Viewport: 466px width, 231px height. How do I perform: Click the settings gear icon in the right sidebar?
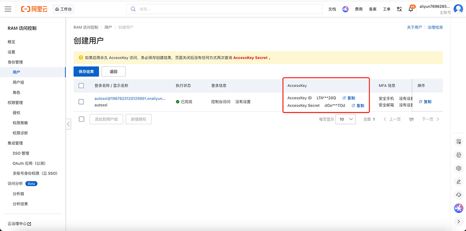[x=459, y=168]
